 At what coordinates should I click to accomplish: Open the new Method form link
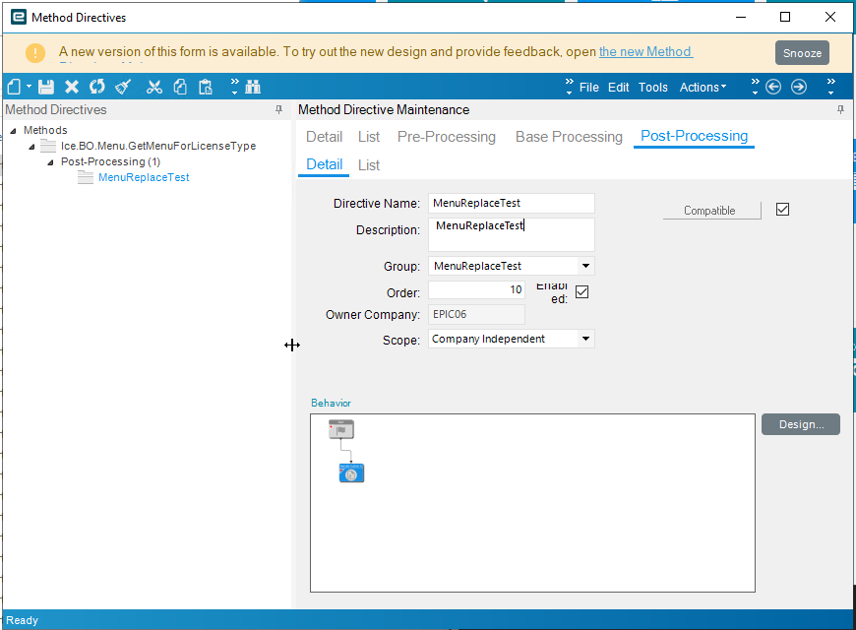tap(645, 52)
